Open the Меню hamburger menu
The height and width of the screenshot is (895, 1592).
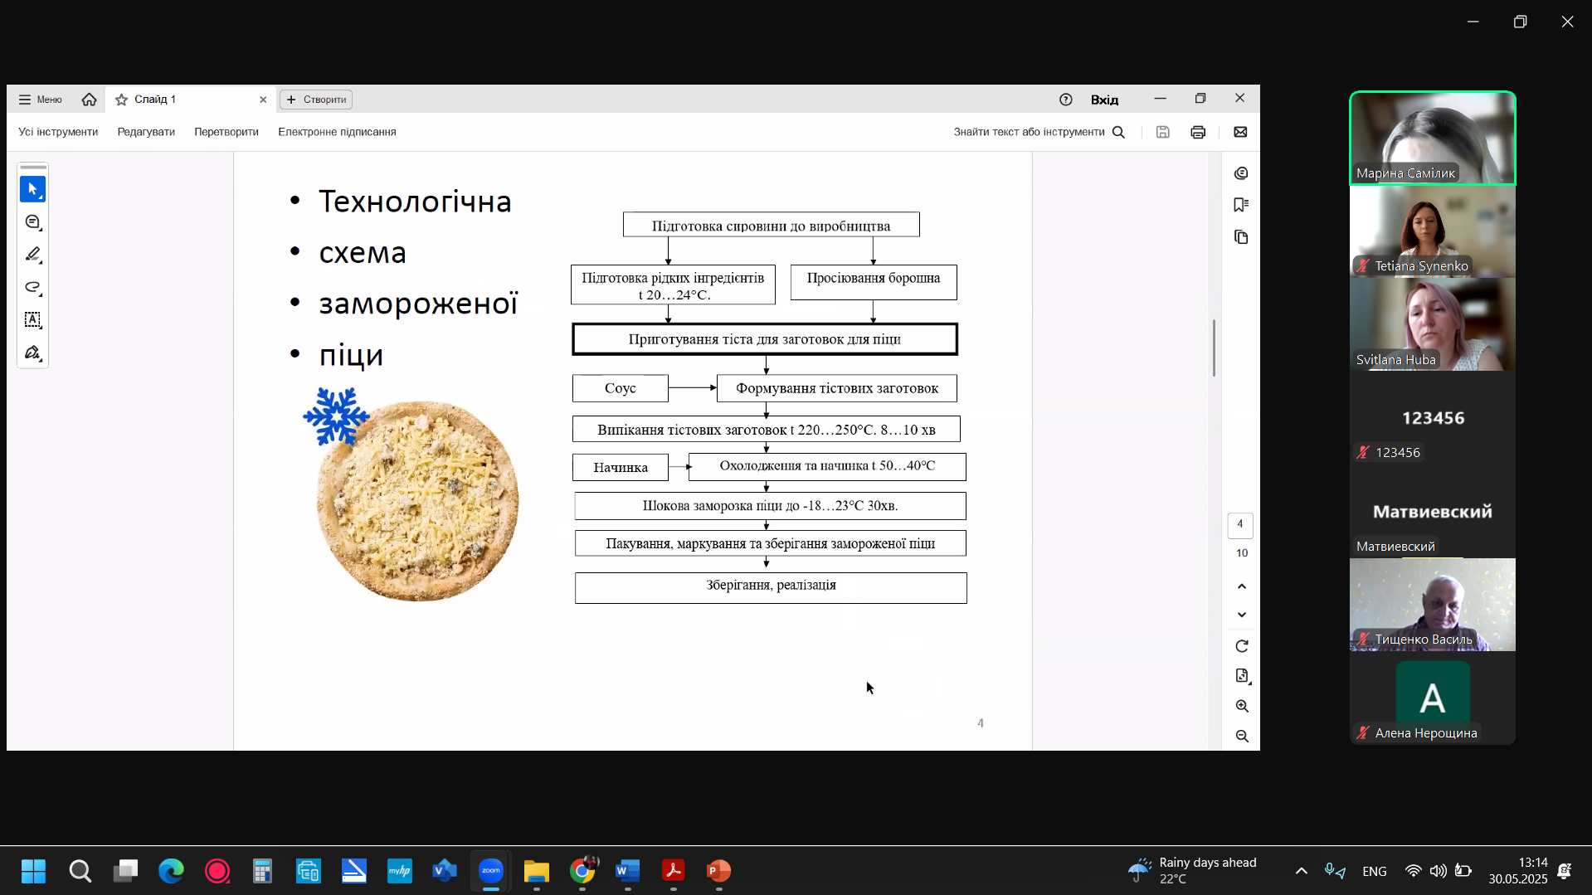[41, 100]
